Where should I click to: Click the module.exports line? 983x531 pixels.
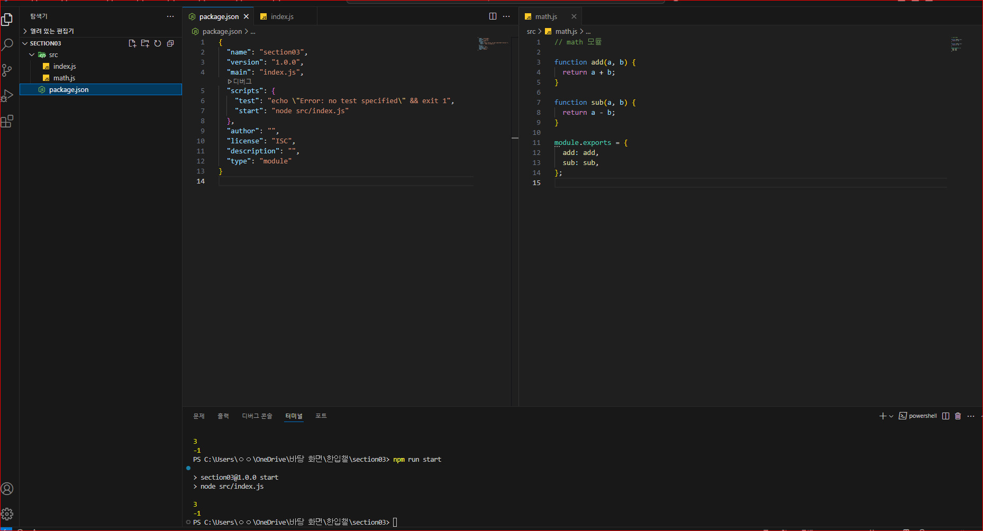[x=591, y=143]
